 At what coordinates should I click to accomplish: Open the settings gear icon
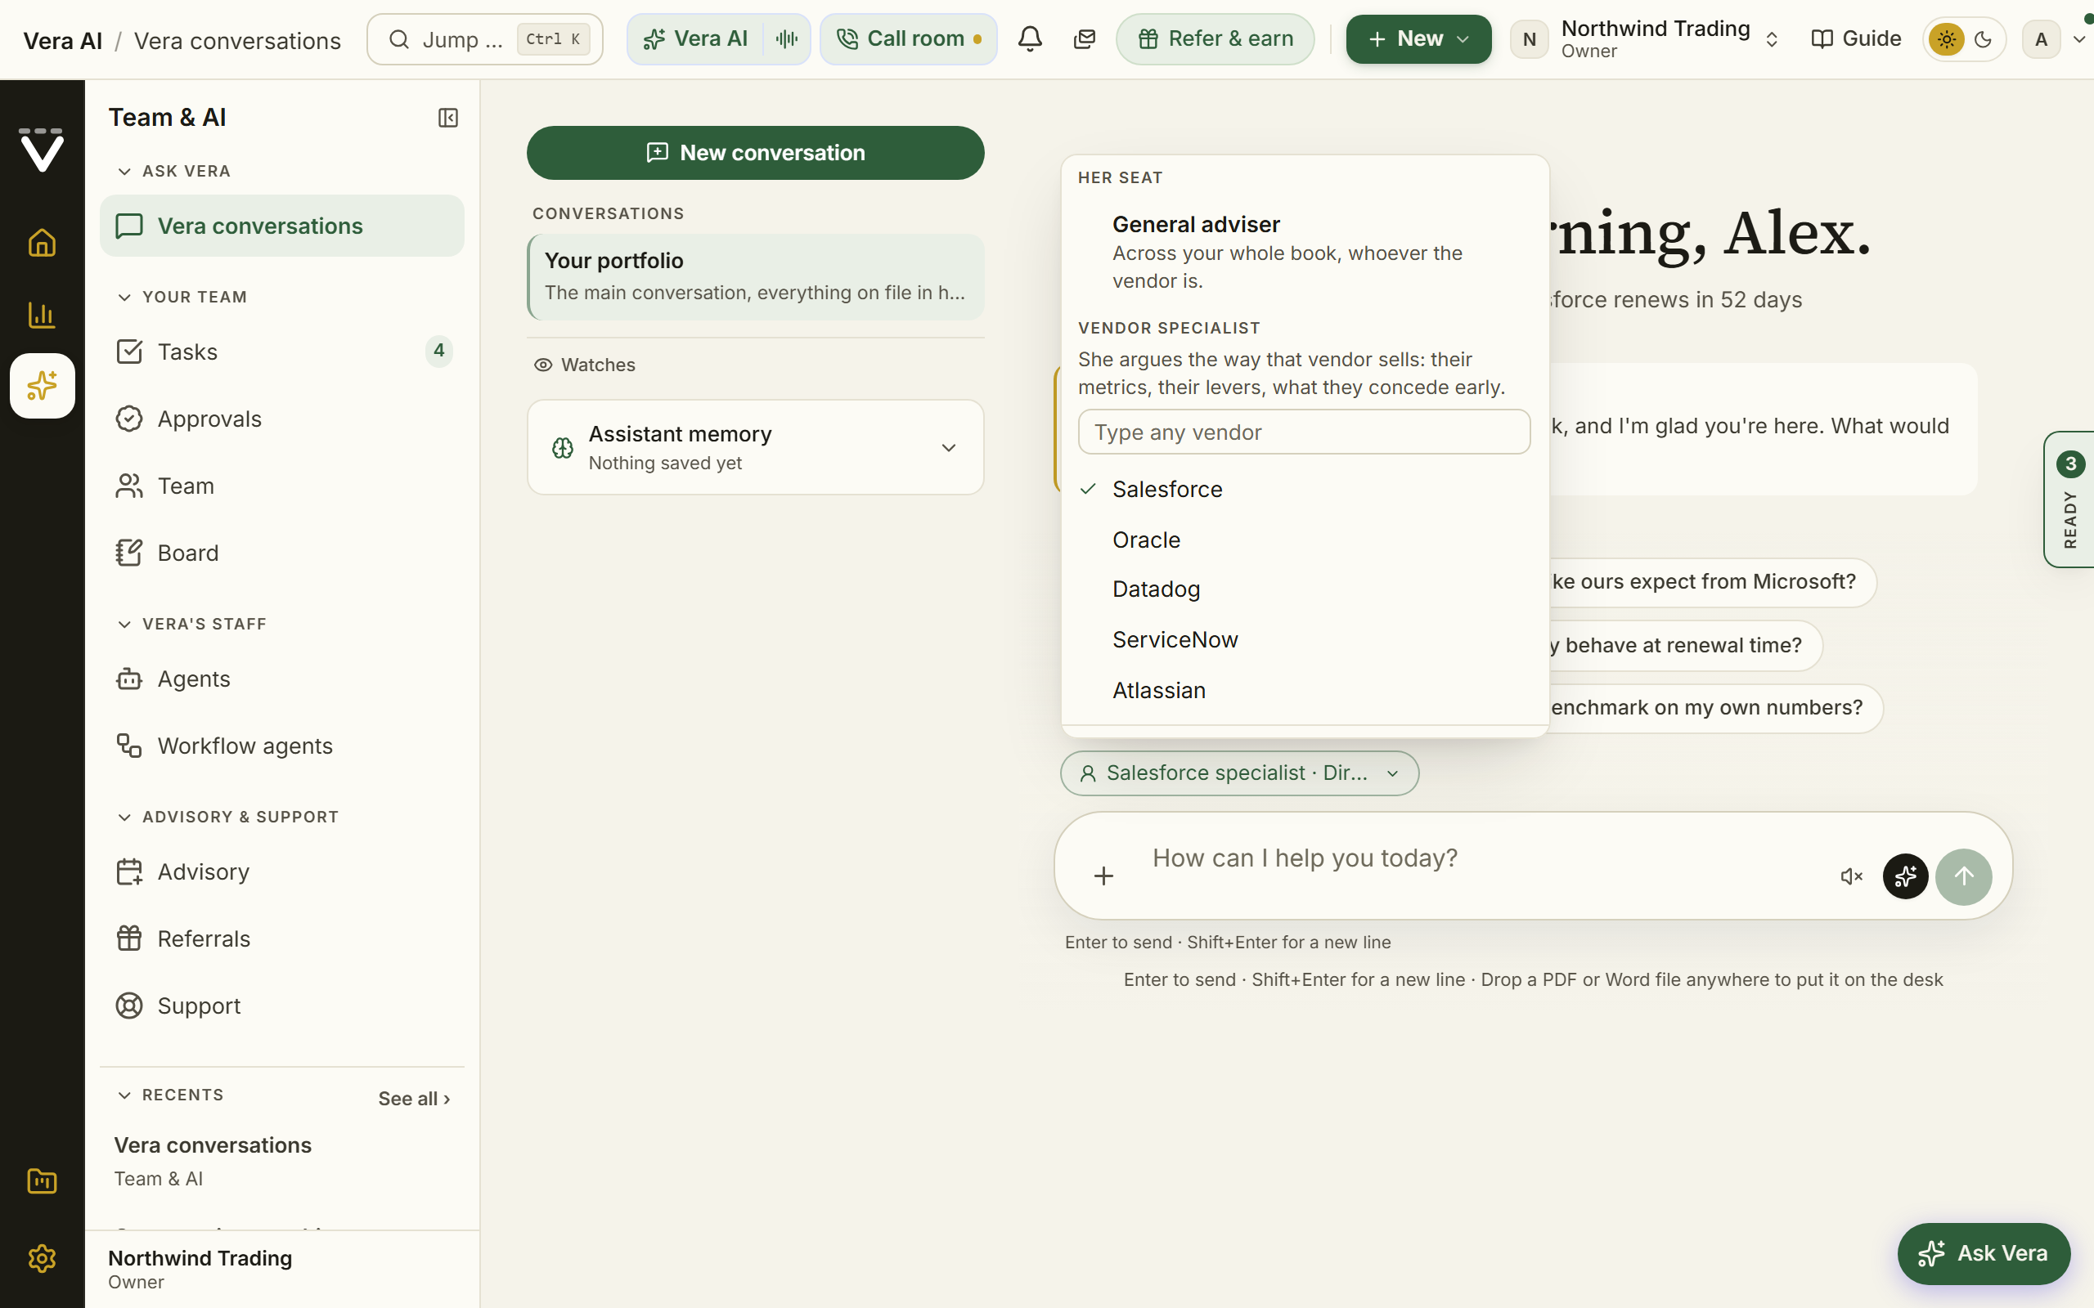42,1259
